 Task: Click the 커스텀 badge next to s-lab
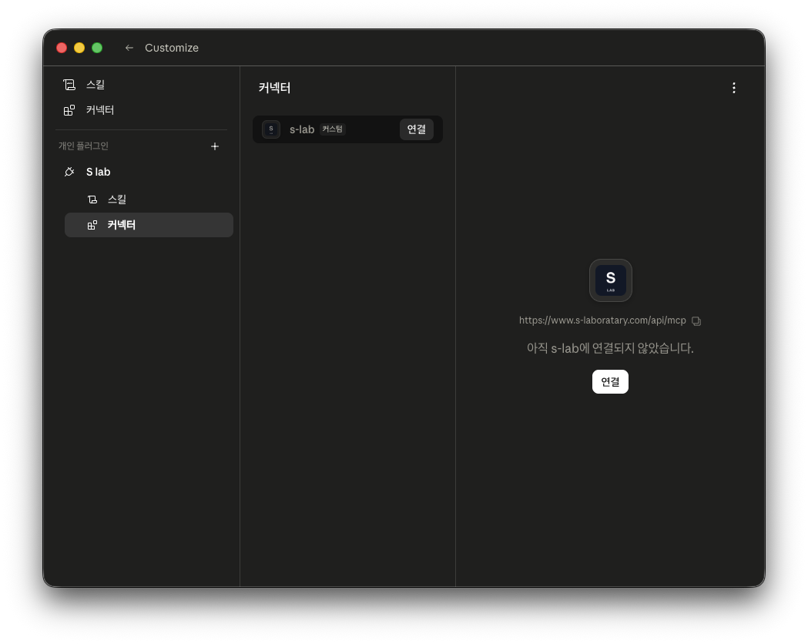[x=333, y=129]
